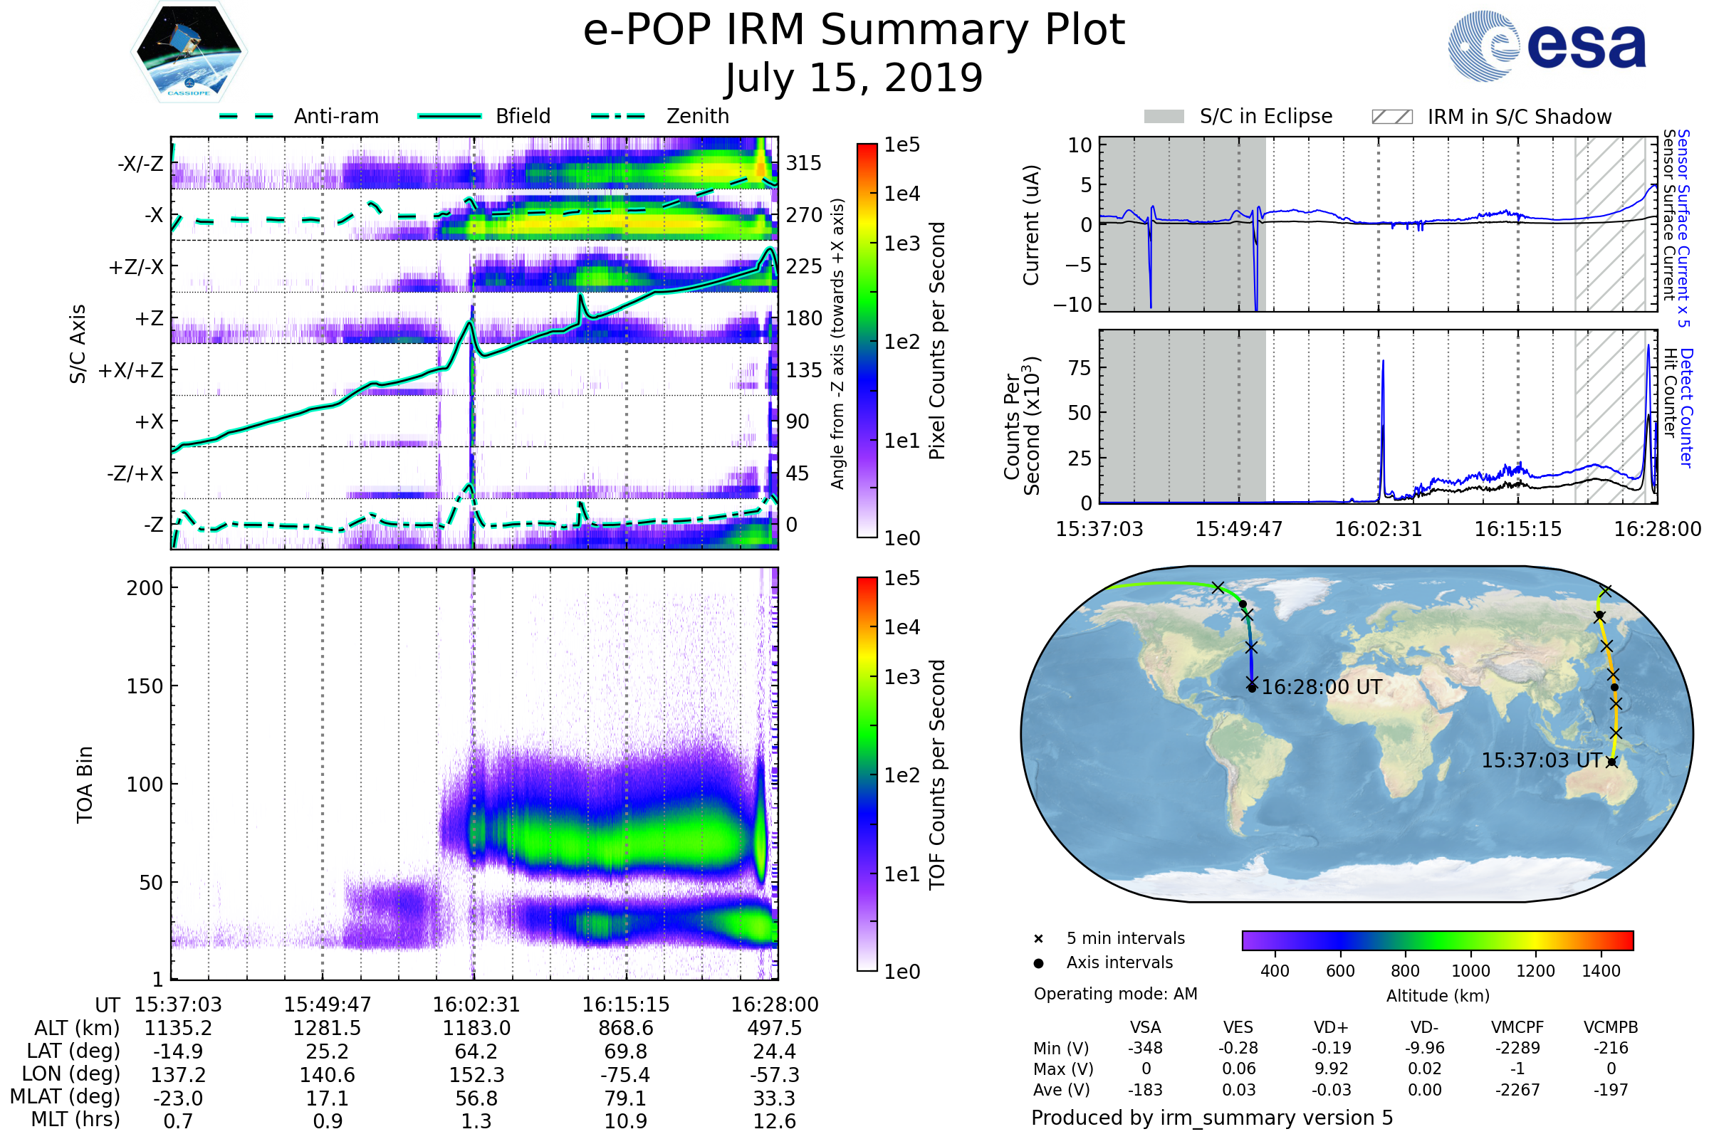Image resolution: width=1709 pixels, height=1139 pixels.
Task: Click the Altitude (km) colorbar
Action: (1437, 940)
